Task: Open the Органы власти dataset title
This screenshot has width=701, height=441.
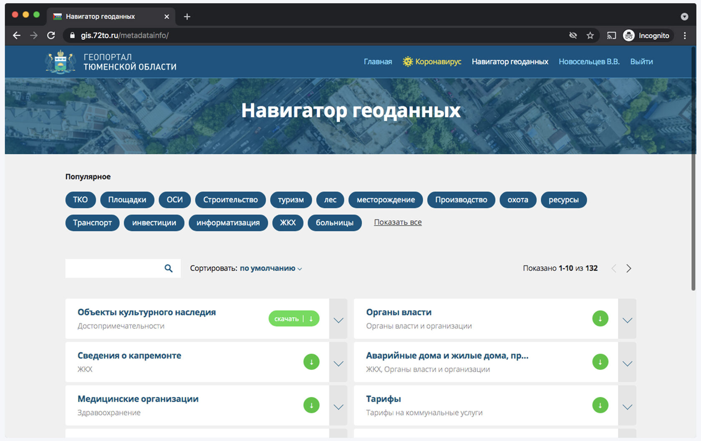Action: click(398, 312)
